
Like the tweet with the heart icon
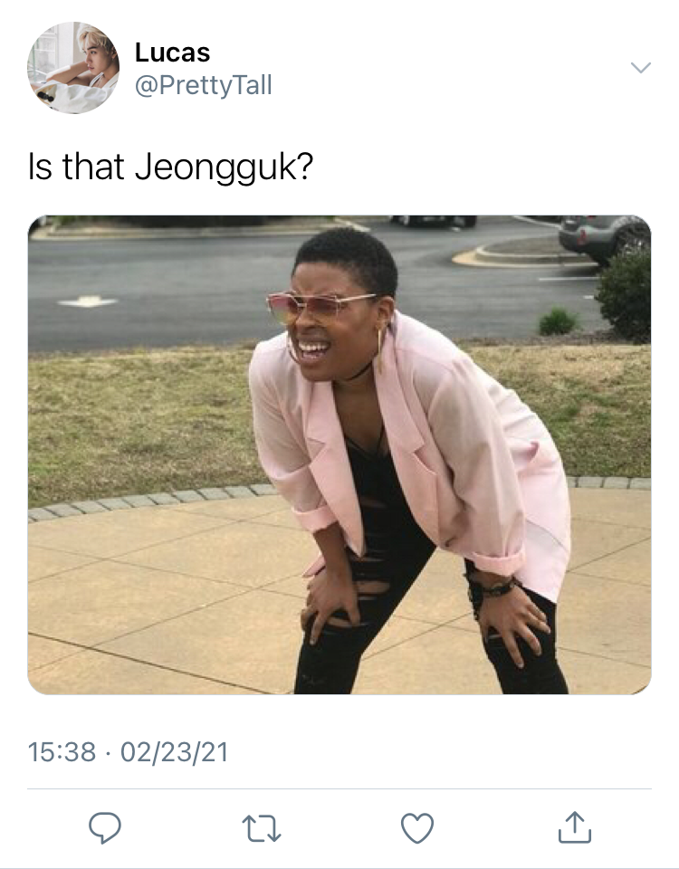416,828
